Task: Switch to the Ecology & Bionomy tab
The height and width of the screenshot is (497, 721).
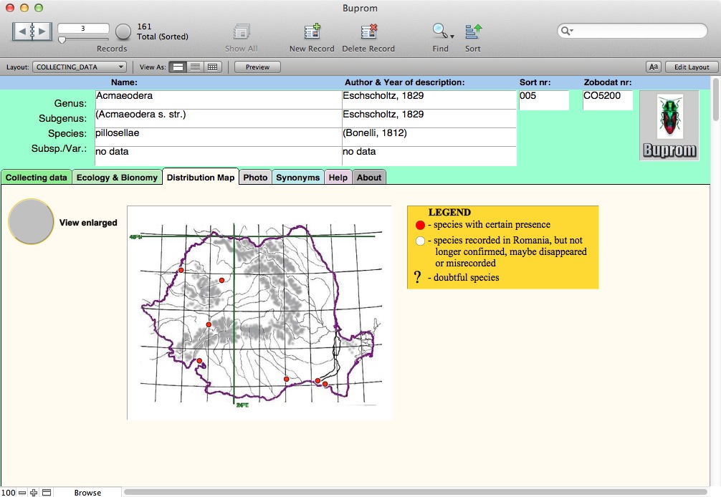Action: [x=117, y=178]
